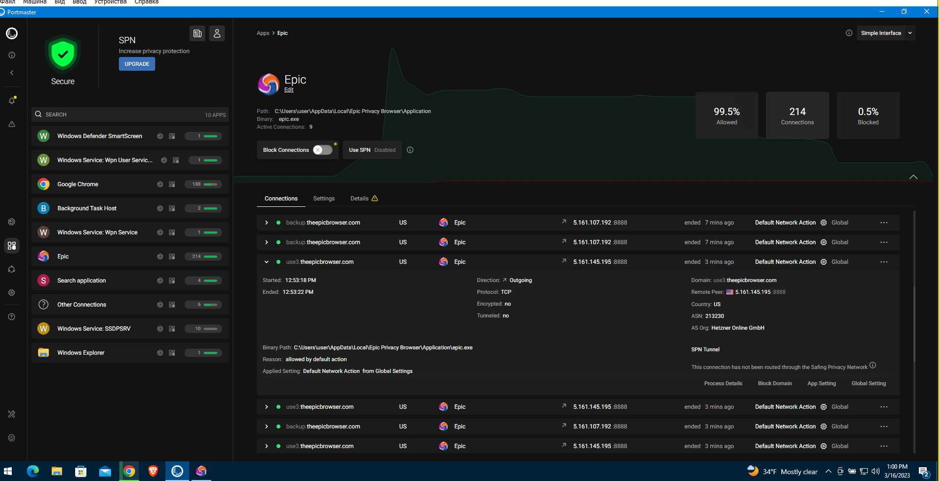Open the notifications bell icon
Image resolution: width=939 pixels, height=481 pixels.
(x=12, y=100)
